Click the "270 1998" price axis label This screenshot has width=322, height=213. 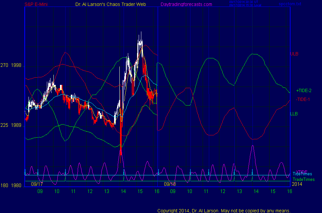pyautogui.click(x=11, y=65)
